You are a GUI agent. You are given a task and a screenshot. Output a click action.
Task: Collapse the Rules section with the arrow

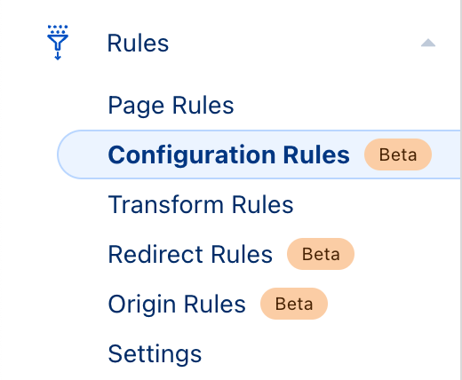pyautogui.click(x=428, y=44)
